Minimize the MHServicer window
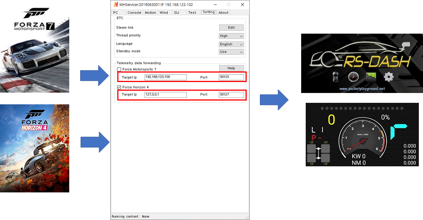 [215, 5]
